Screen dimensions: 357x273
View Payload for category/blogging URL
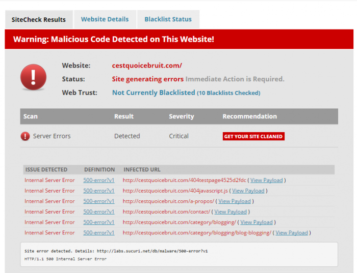[x=257, y=222]
